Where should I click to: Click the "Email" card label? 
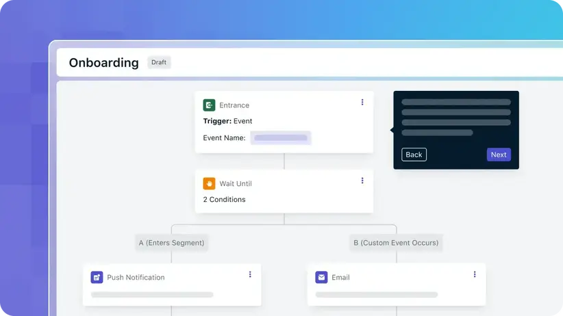[x=340, y=277]
